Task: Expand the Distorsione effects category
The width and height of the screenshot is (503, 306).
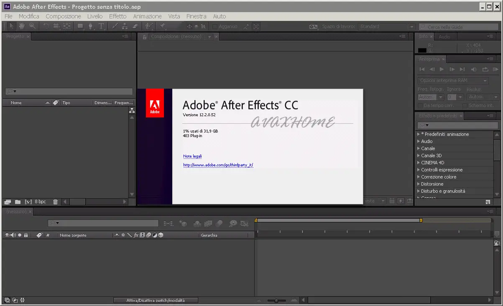Action: [418, 184]
